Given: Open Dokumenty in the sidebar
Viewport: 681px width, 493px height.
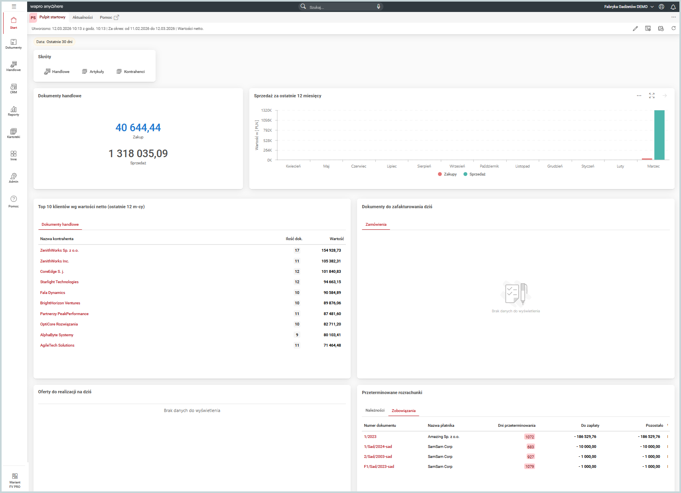Looking at the screenshot, I should [14, 44].
